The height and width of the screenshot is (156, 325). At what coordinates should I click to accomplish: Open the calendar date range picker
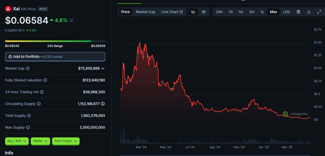[298, 12]
